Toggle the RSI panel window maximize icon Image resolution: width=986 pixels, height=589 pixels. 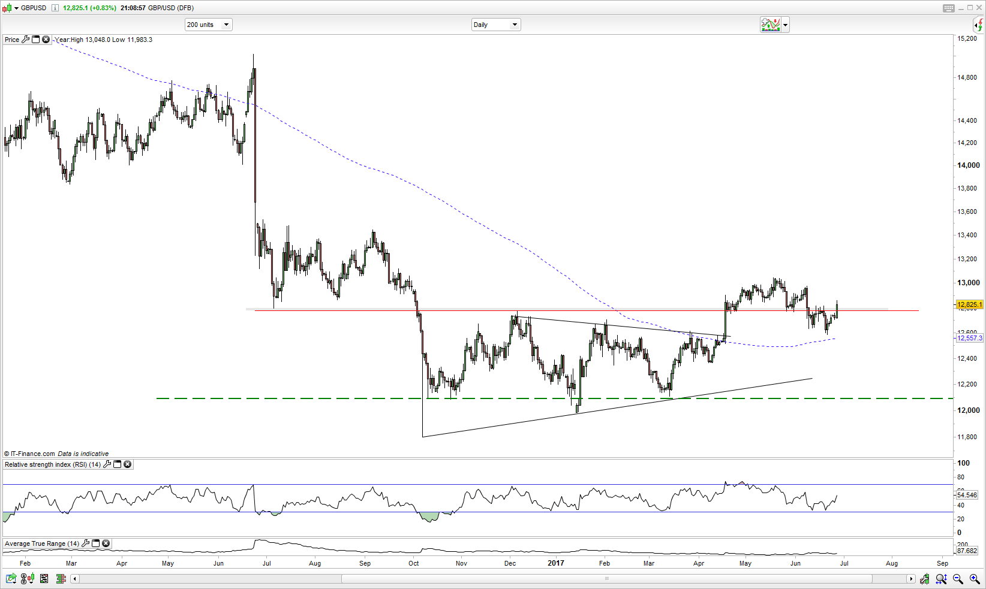click(x=118, y=464)
